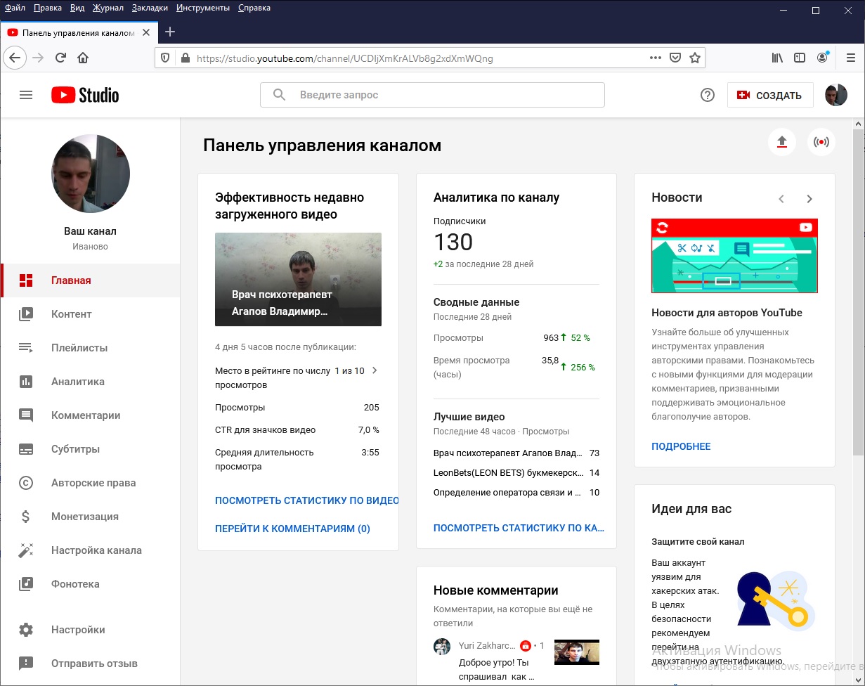
Task: Toggle Firefox sidebar icon
Action: pos(800,58)
